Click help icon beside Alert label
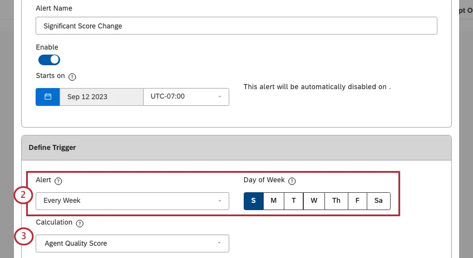The height and width of the screenshot is (258, 473). coord(58,181)
